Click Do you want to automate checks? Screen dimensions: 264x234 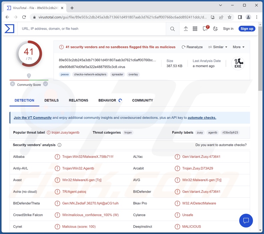pos(221,145)
